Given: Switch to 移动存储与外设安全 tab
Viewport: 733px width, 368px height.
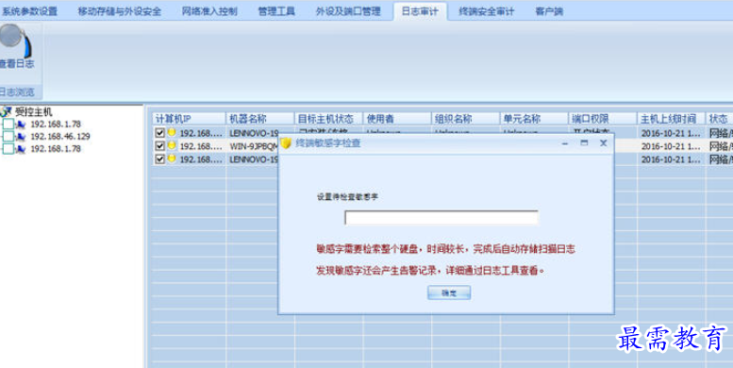Looking at the screenshot, I should 119,11.
